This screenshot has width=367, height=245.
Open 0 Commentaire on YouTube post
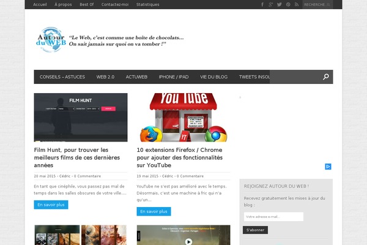(190, 176)
